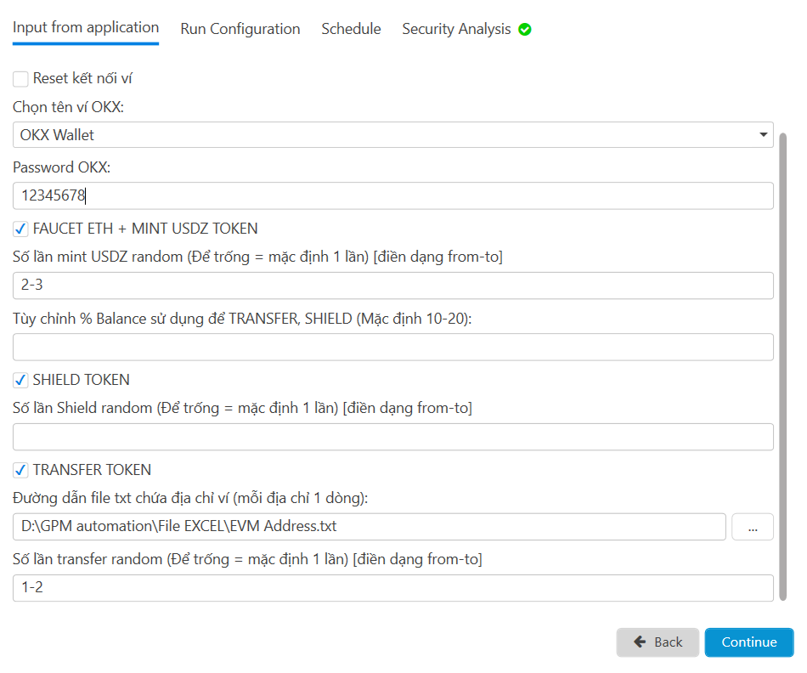Screen dimensions: 807x673
Task: Click the Số lần Shield random label
Action: [x=242, y=408]
